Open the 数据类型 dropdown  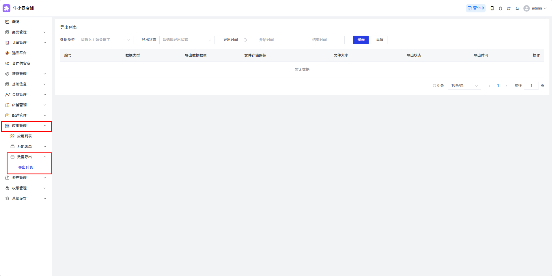pyautogui.click(x=105, y=40)
